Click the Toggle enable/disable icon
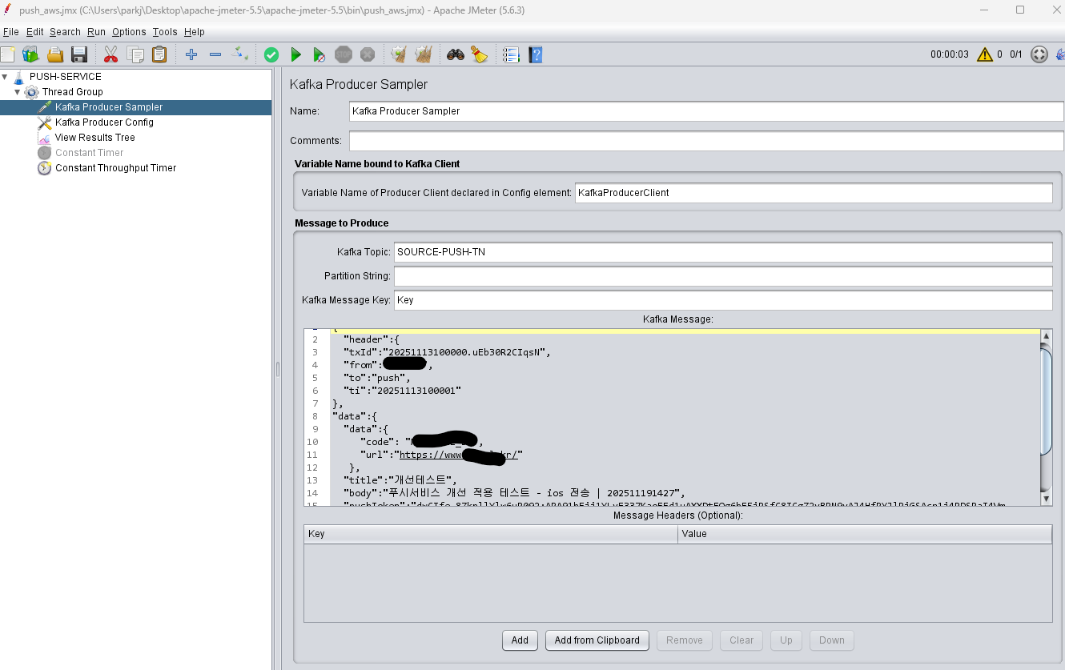 (x=239, y=54)
